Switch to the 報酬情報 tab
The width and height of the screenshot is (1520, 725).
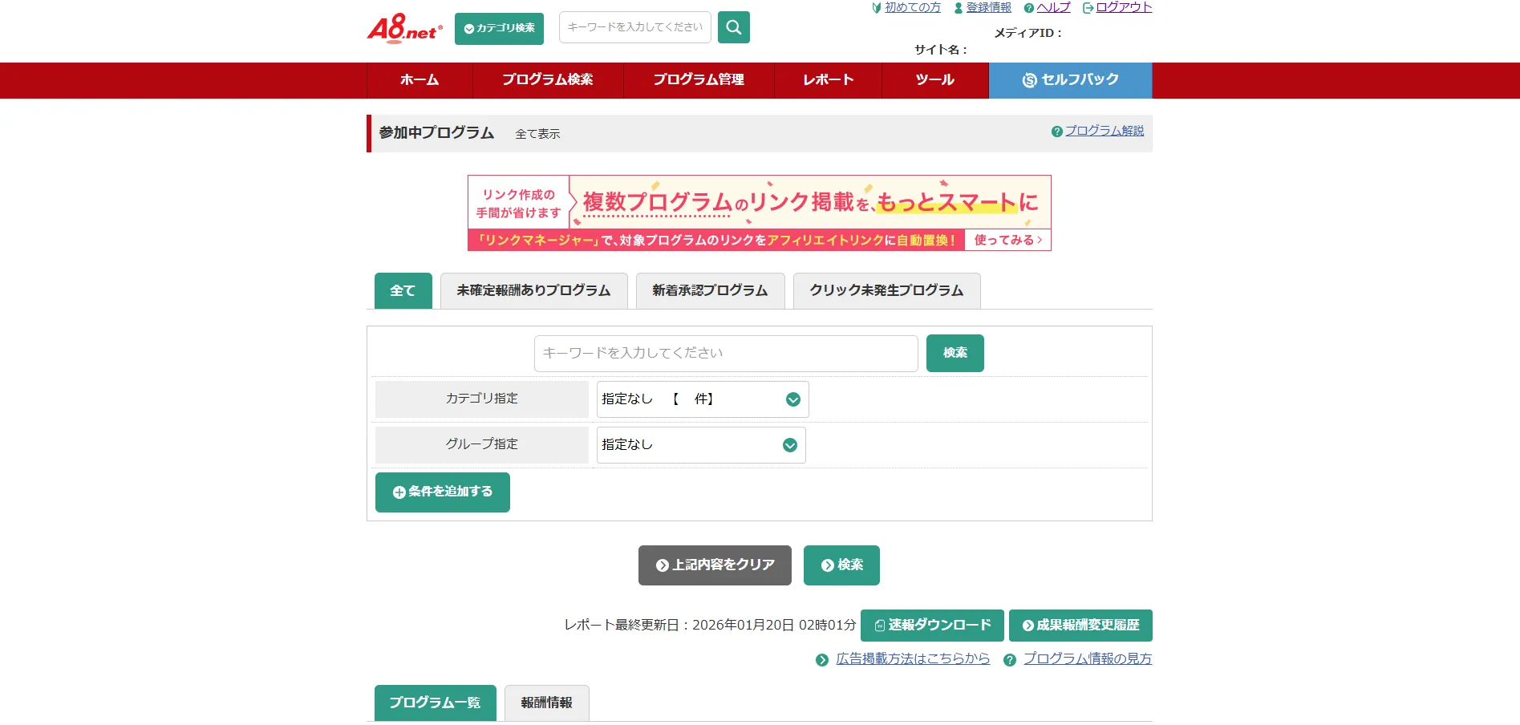point(547,703)
